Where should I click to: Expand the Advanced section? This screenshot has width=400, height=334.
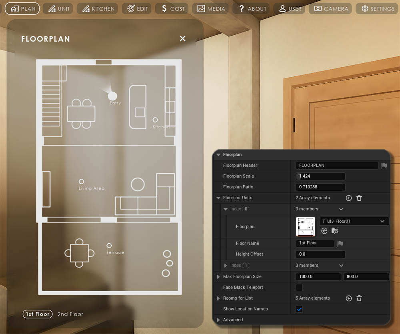coord(218,320)
